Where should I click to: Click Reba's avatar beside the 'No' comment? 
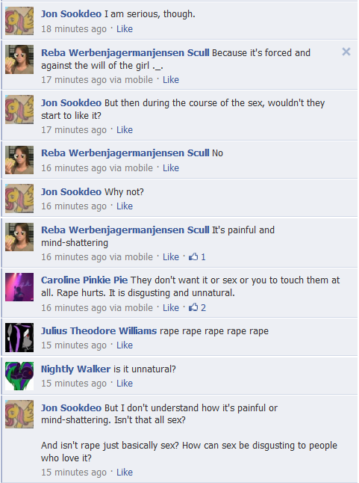pos(19,160)
